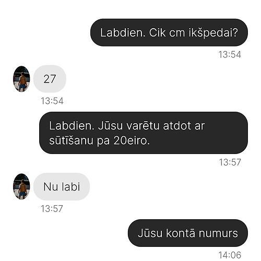
Task: Tap the profile picture next to "Nu labi"
Action: 21,186
